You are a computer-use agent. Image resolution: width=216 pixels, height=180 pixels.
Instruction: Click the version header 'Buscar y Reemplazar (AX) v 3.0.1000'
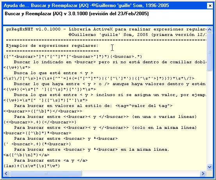pos(77,14)
